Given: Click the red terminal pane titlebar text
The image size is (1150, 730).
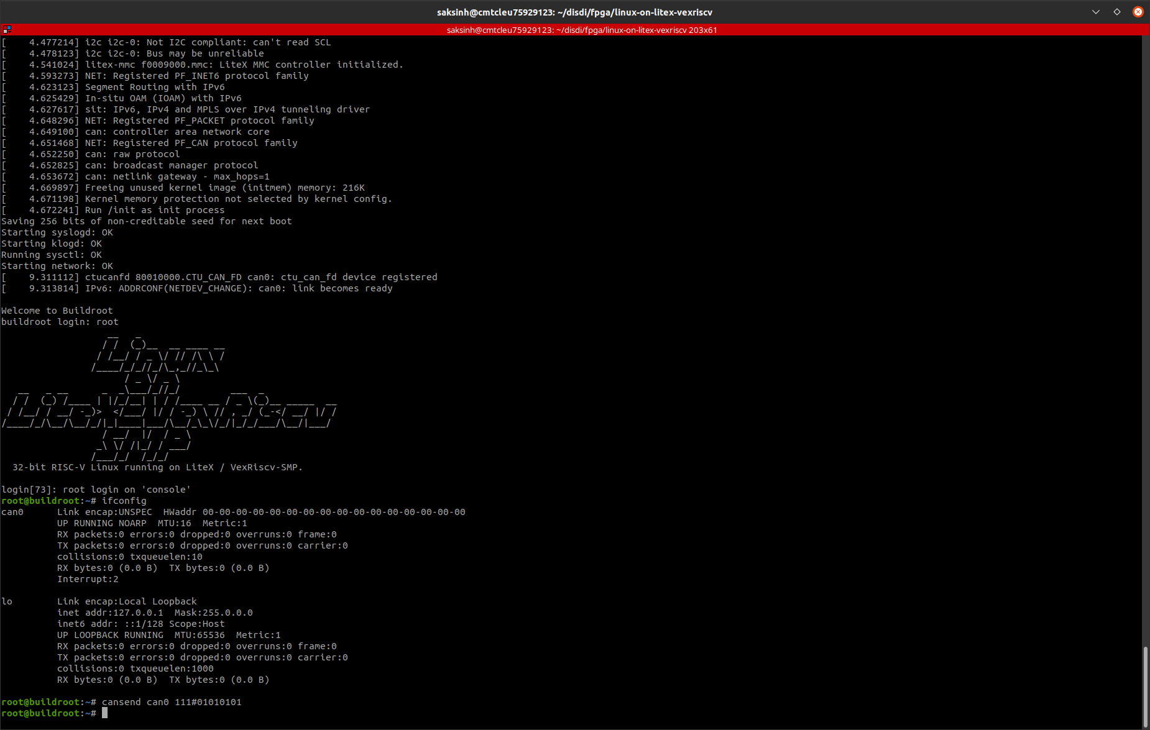Looking at the screenshot, I should coord(582,30).
